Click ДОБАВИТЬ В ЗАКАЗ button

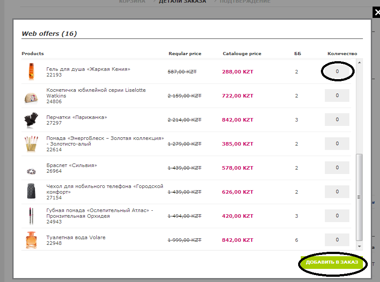coord(332,262)
